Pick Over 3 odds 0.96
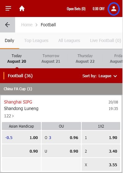The image size is (123, 173). click(61, 137)
